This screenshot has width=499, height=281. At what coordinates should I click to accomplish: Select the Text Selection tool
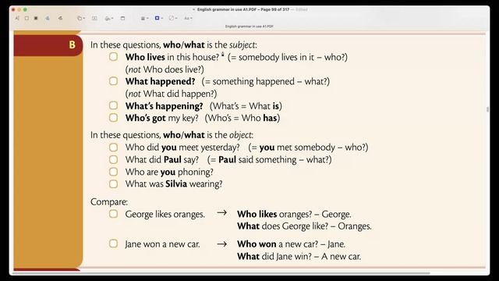17,19
